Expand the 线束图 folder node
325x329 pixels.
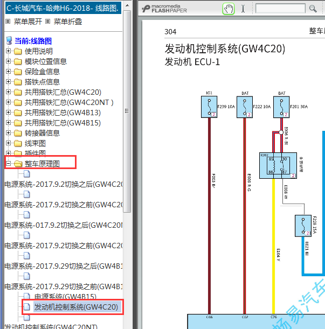point(8,143)
